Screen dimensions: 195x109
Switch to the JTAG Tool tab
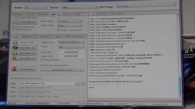pyautogui.click(x=30, y=14)
